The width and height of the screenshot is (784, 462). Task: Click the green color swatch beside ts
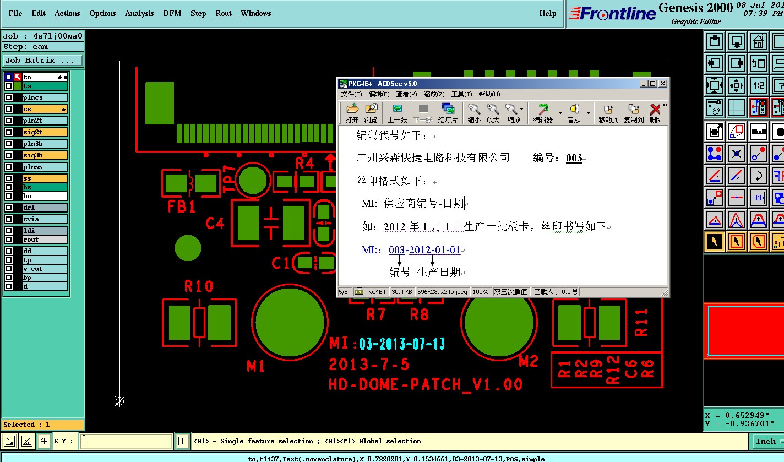click(18, 86)
